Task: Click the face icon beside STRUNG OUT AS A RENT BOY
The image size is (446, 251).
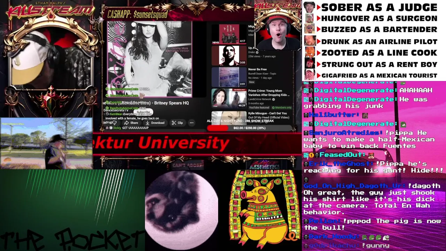Action: tap(309, 64)
